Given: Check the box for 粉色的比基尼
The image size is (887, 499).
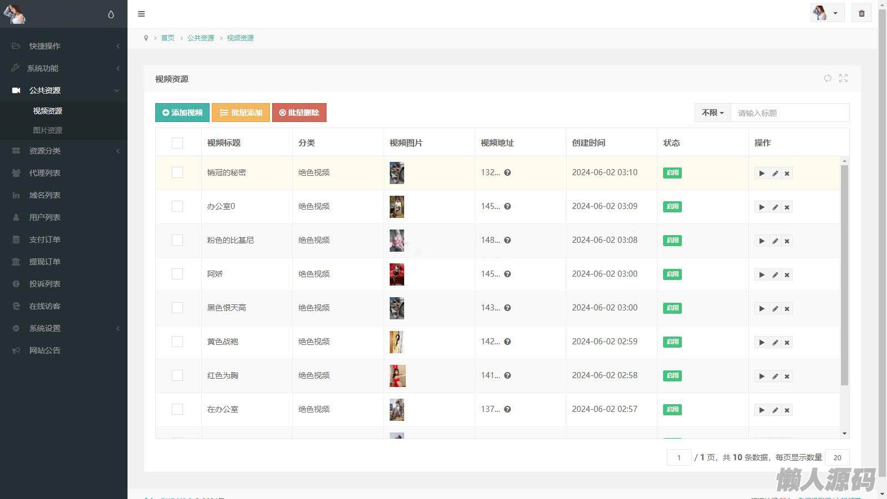Looking at the screenshot, I should pos(177,240).
